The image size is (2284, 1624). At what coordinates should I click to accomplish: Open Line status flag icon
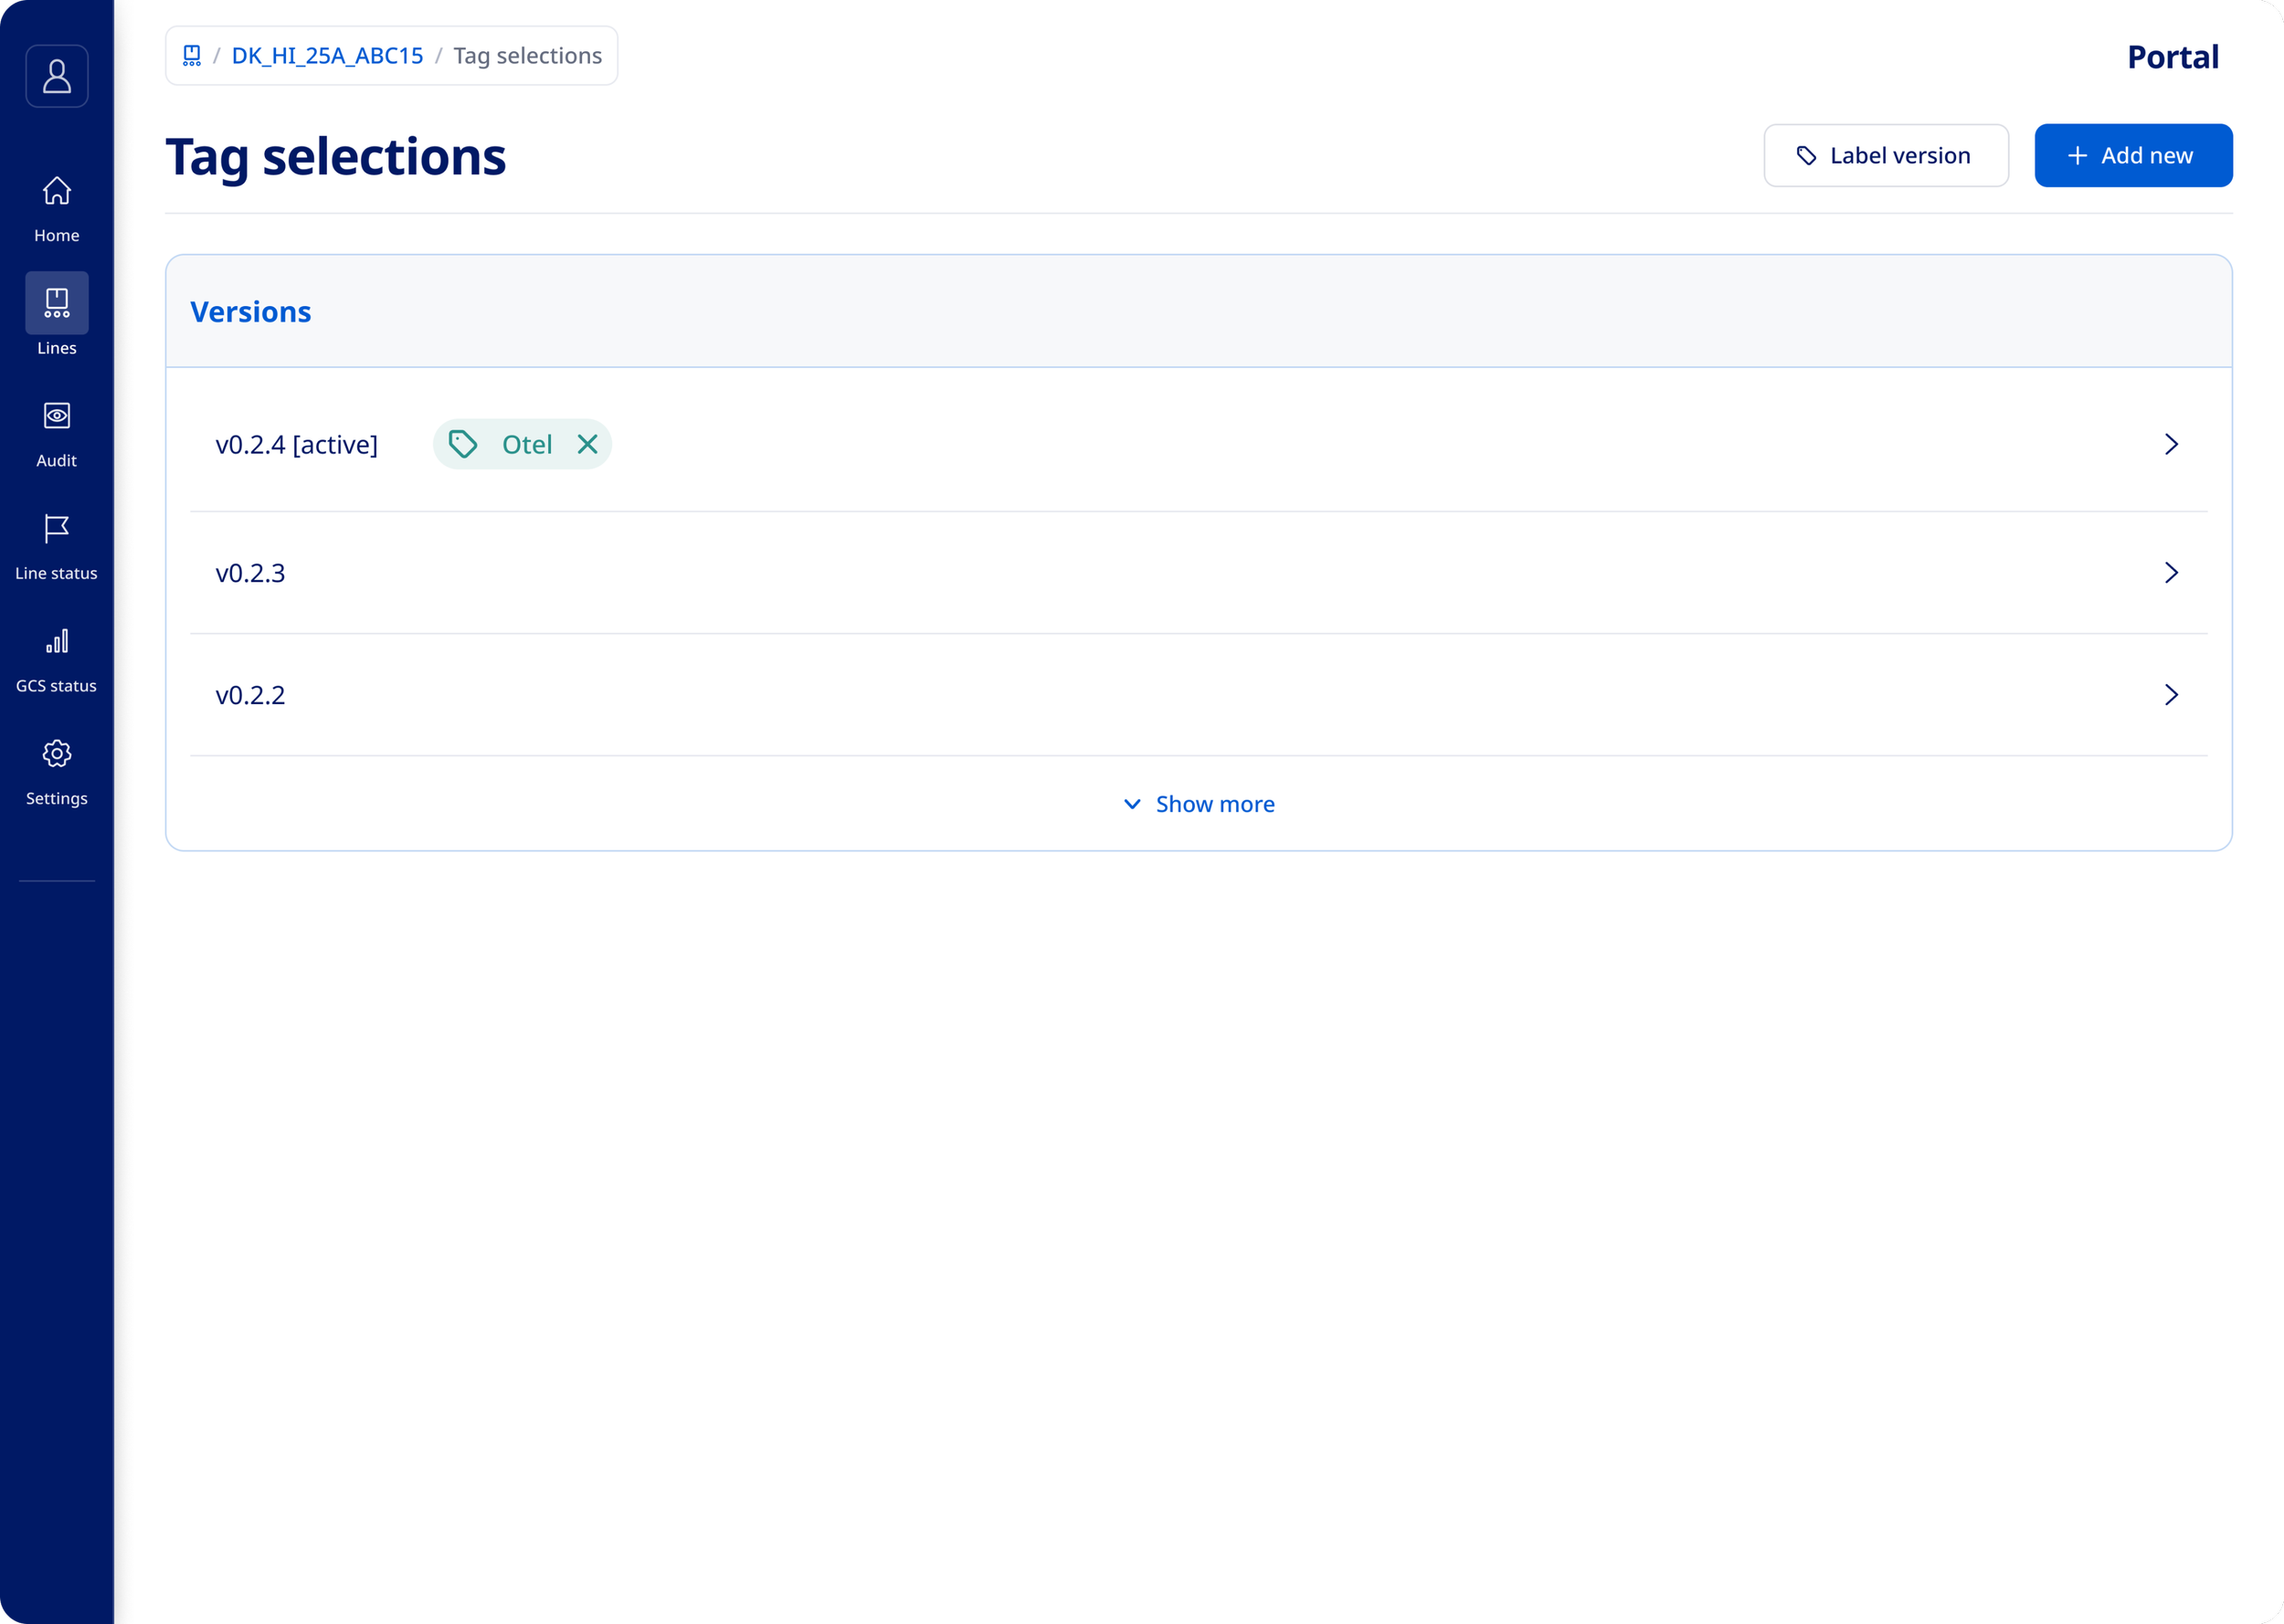(57, 528)
